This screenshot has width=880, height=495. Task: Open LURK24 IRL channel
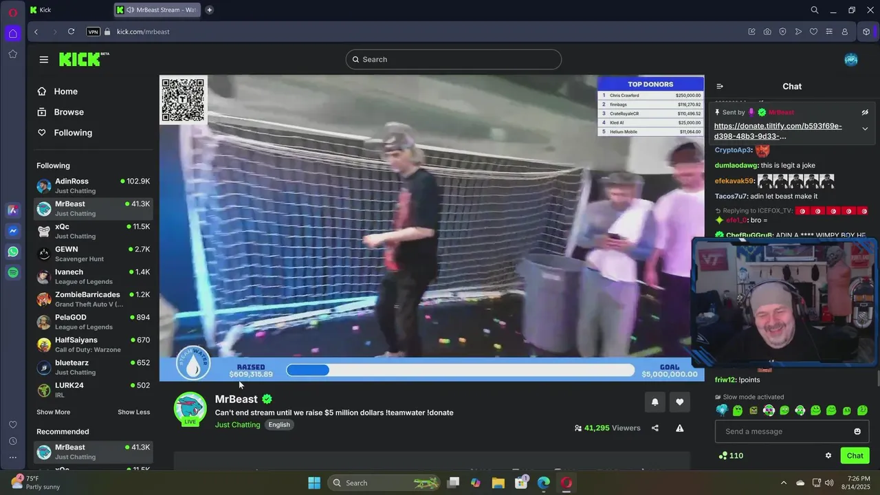[93, 390]
